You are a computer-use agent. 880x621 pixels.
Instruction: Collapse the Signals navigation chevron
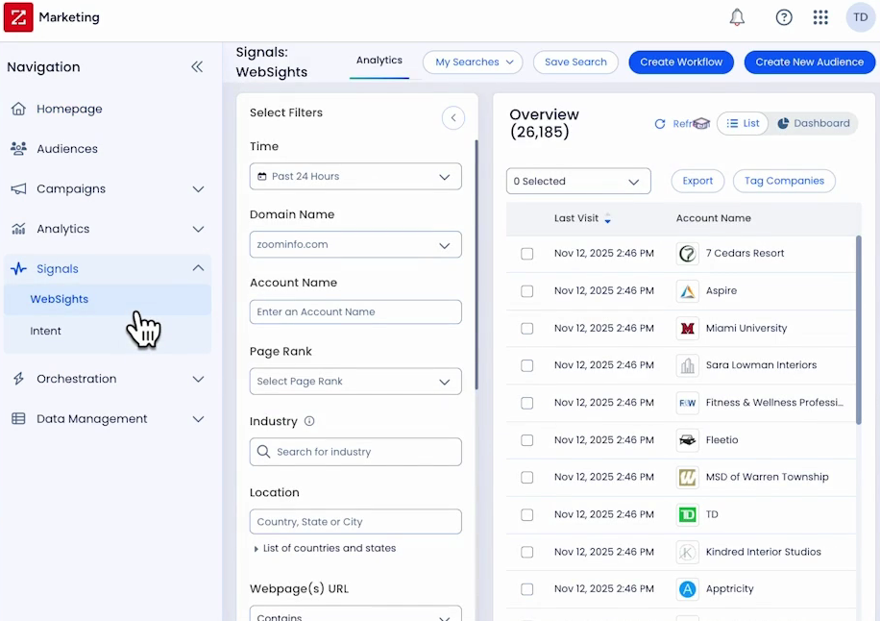(x=198, y=268)
